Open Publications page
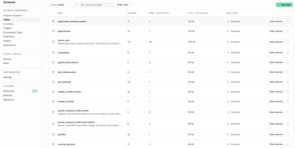 coord(10,45)
